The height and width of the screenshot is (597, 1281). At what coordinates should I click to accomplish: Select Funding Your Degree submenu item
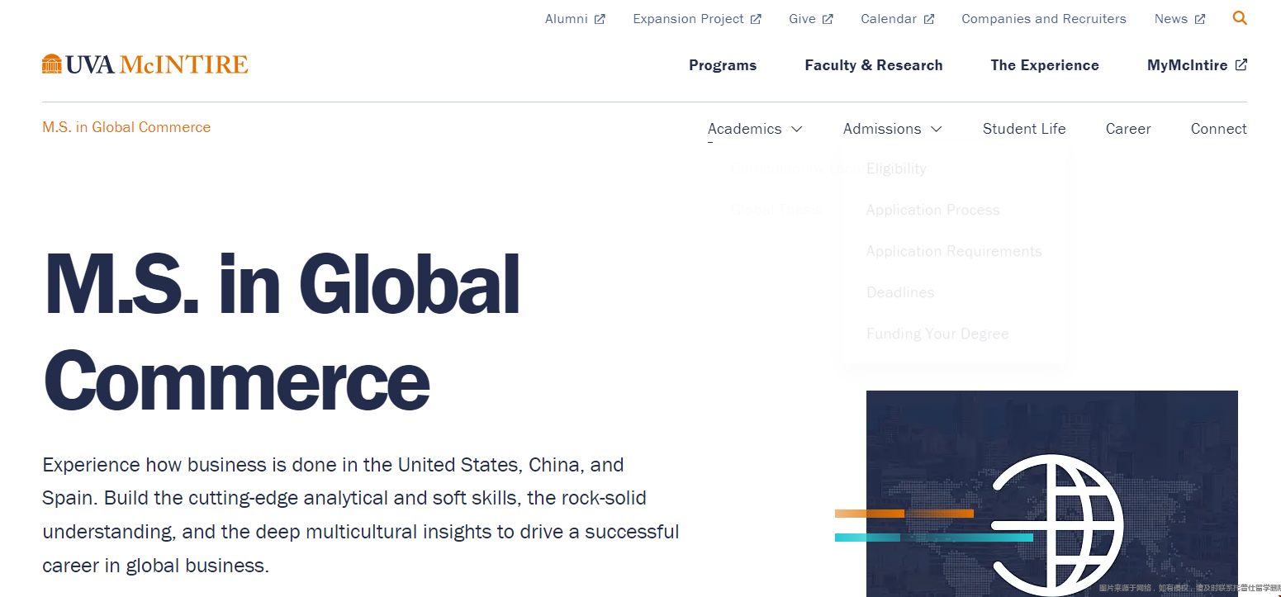pyautogui.click(x=937, y=334)
